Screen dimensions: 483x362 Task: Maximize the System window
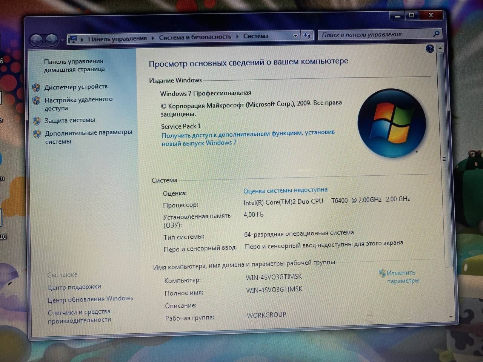click(x=412, y=15)
